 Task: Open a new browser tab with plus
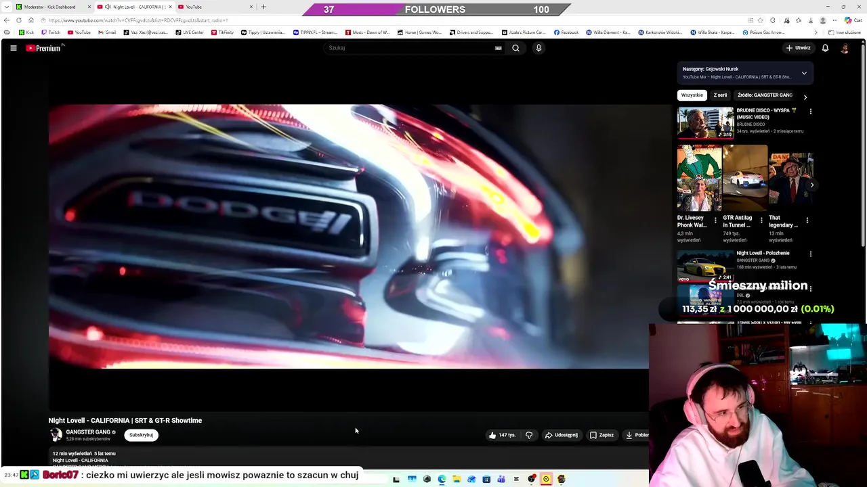[x=263, y=7]
